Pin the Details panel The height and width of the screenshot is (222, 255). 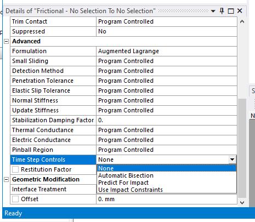click(x=222, y=11)
